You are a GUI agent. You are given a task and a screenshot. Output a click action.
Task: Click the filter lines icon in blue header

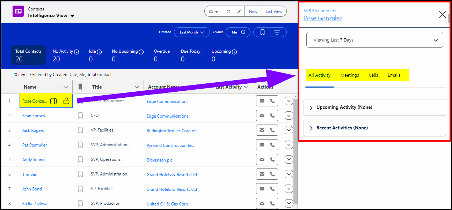277,32
